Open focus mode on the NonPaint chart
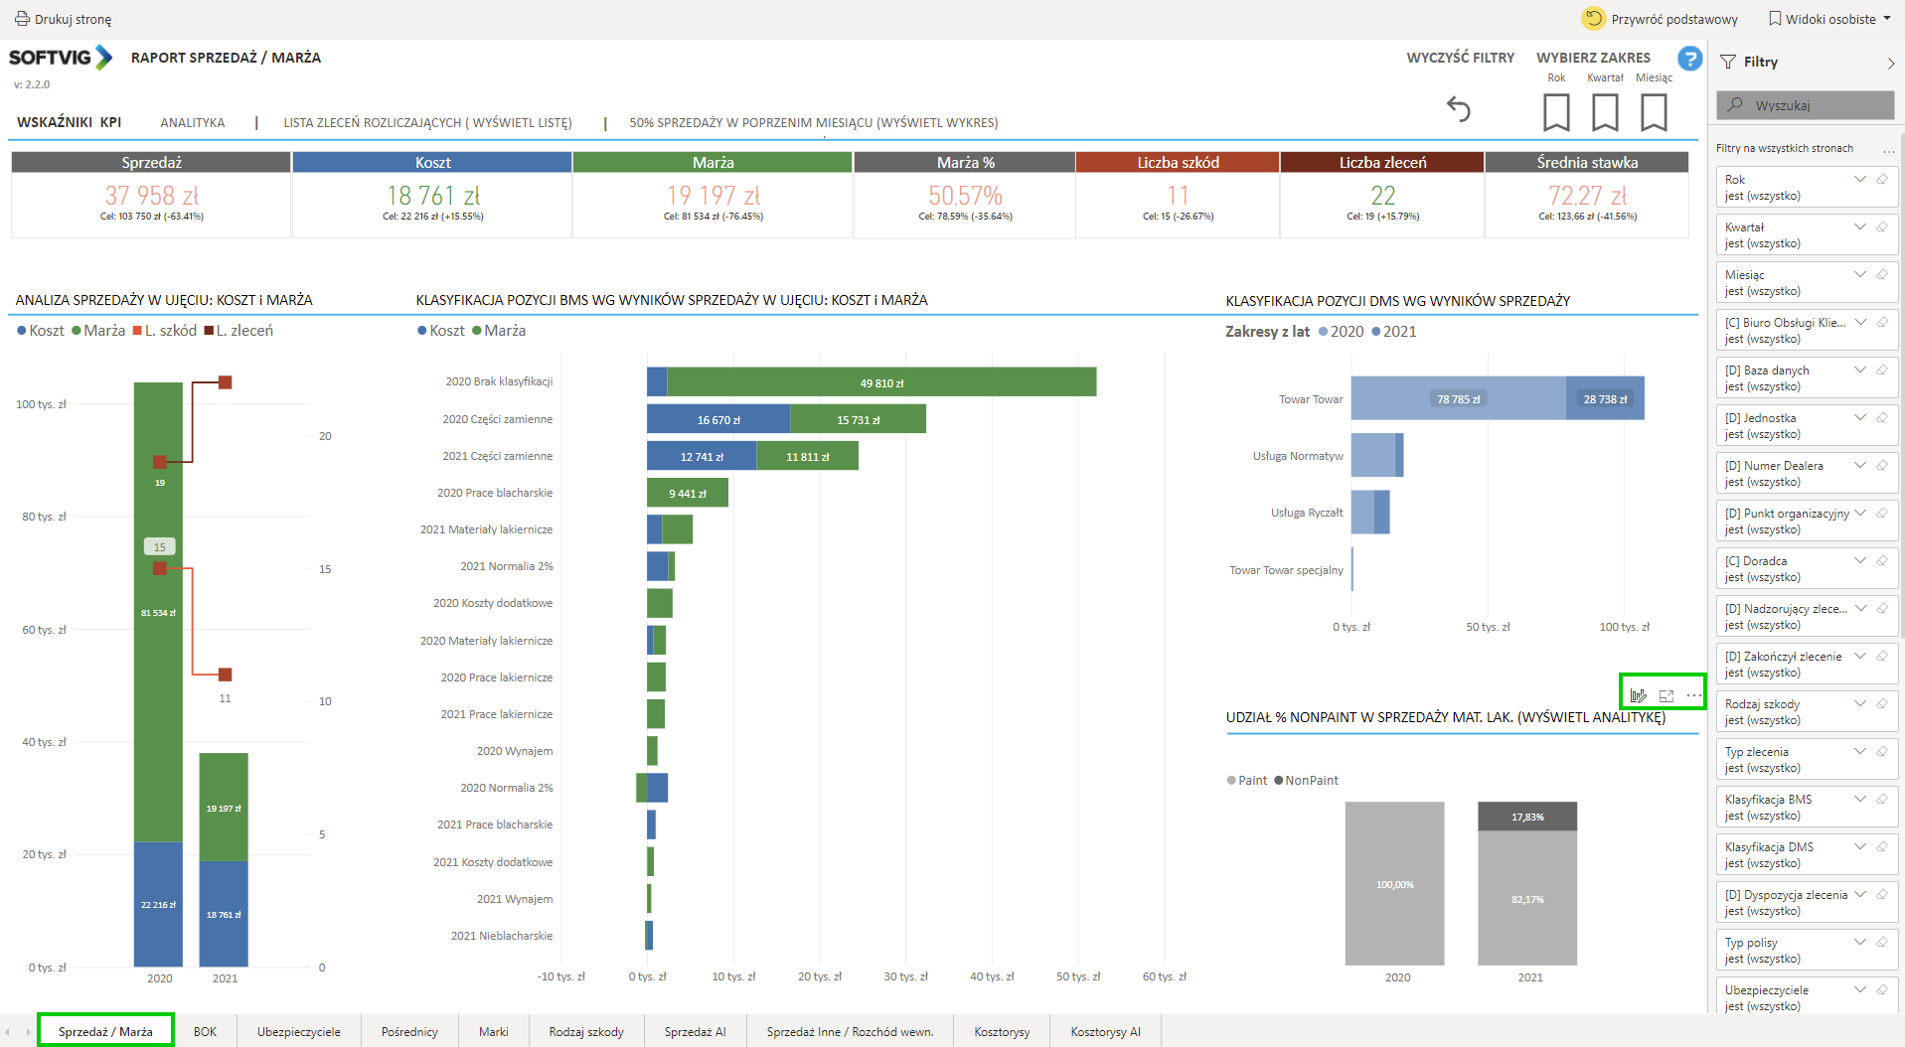1905x1047 pixels. point(1667,695)
